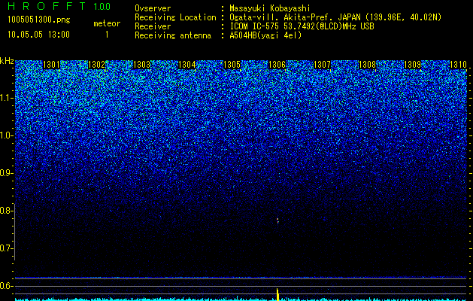Click the 1310 time marker
Screen dimensions: 473x301
pyautogui.click(x=458, y=65)
